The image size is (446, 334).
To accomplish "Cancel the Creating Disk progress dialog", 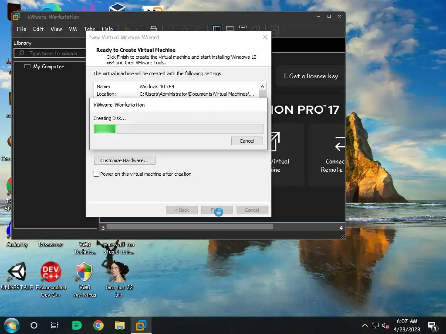I will click(247, 141).
